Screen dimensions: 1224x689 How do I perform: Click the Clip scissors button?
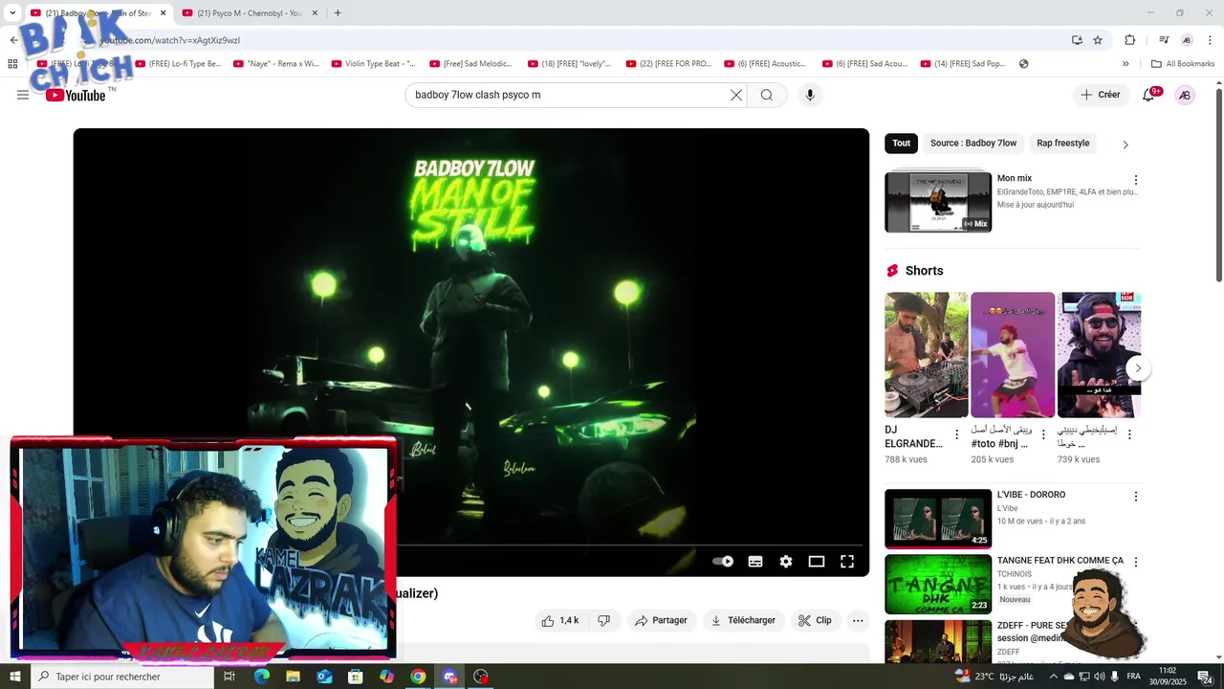pyautogui.click(x=815, y=620)
